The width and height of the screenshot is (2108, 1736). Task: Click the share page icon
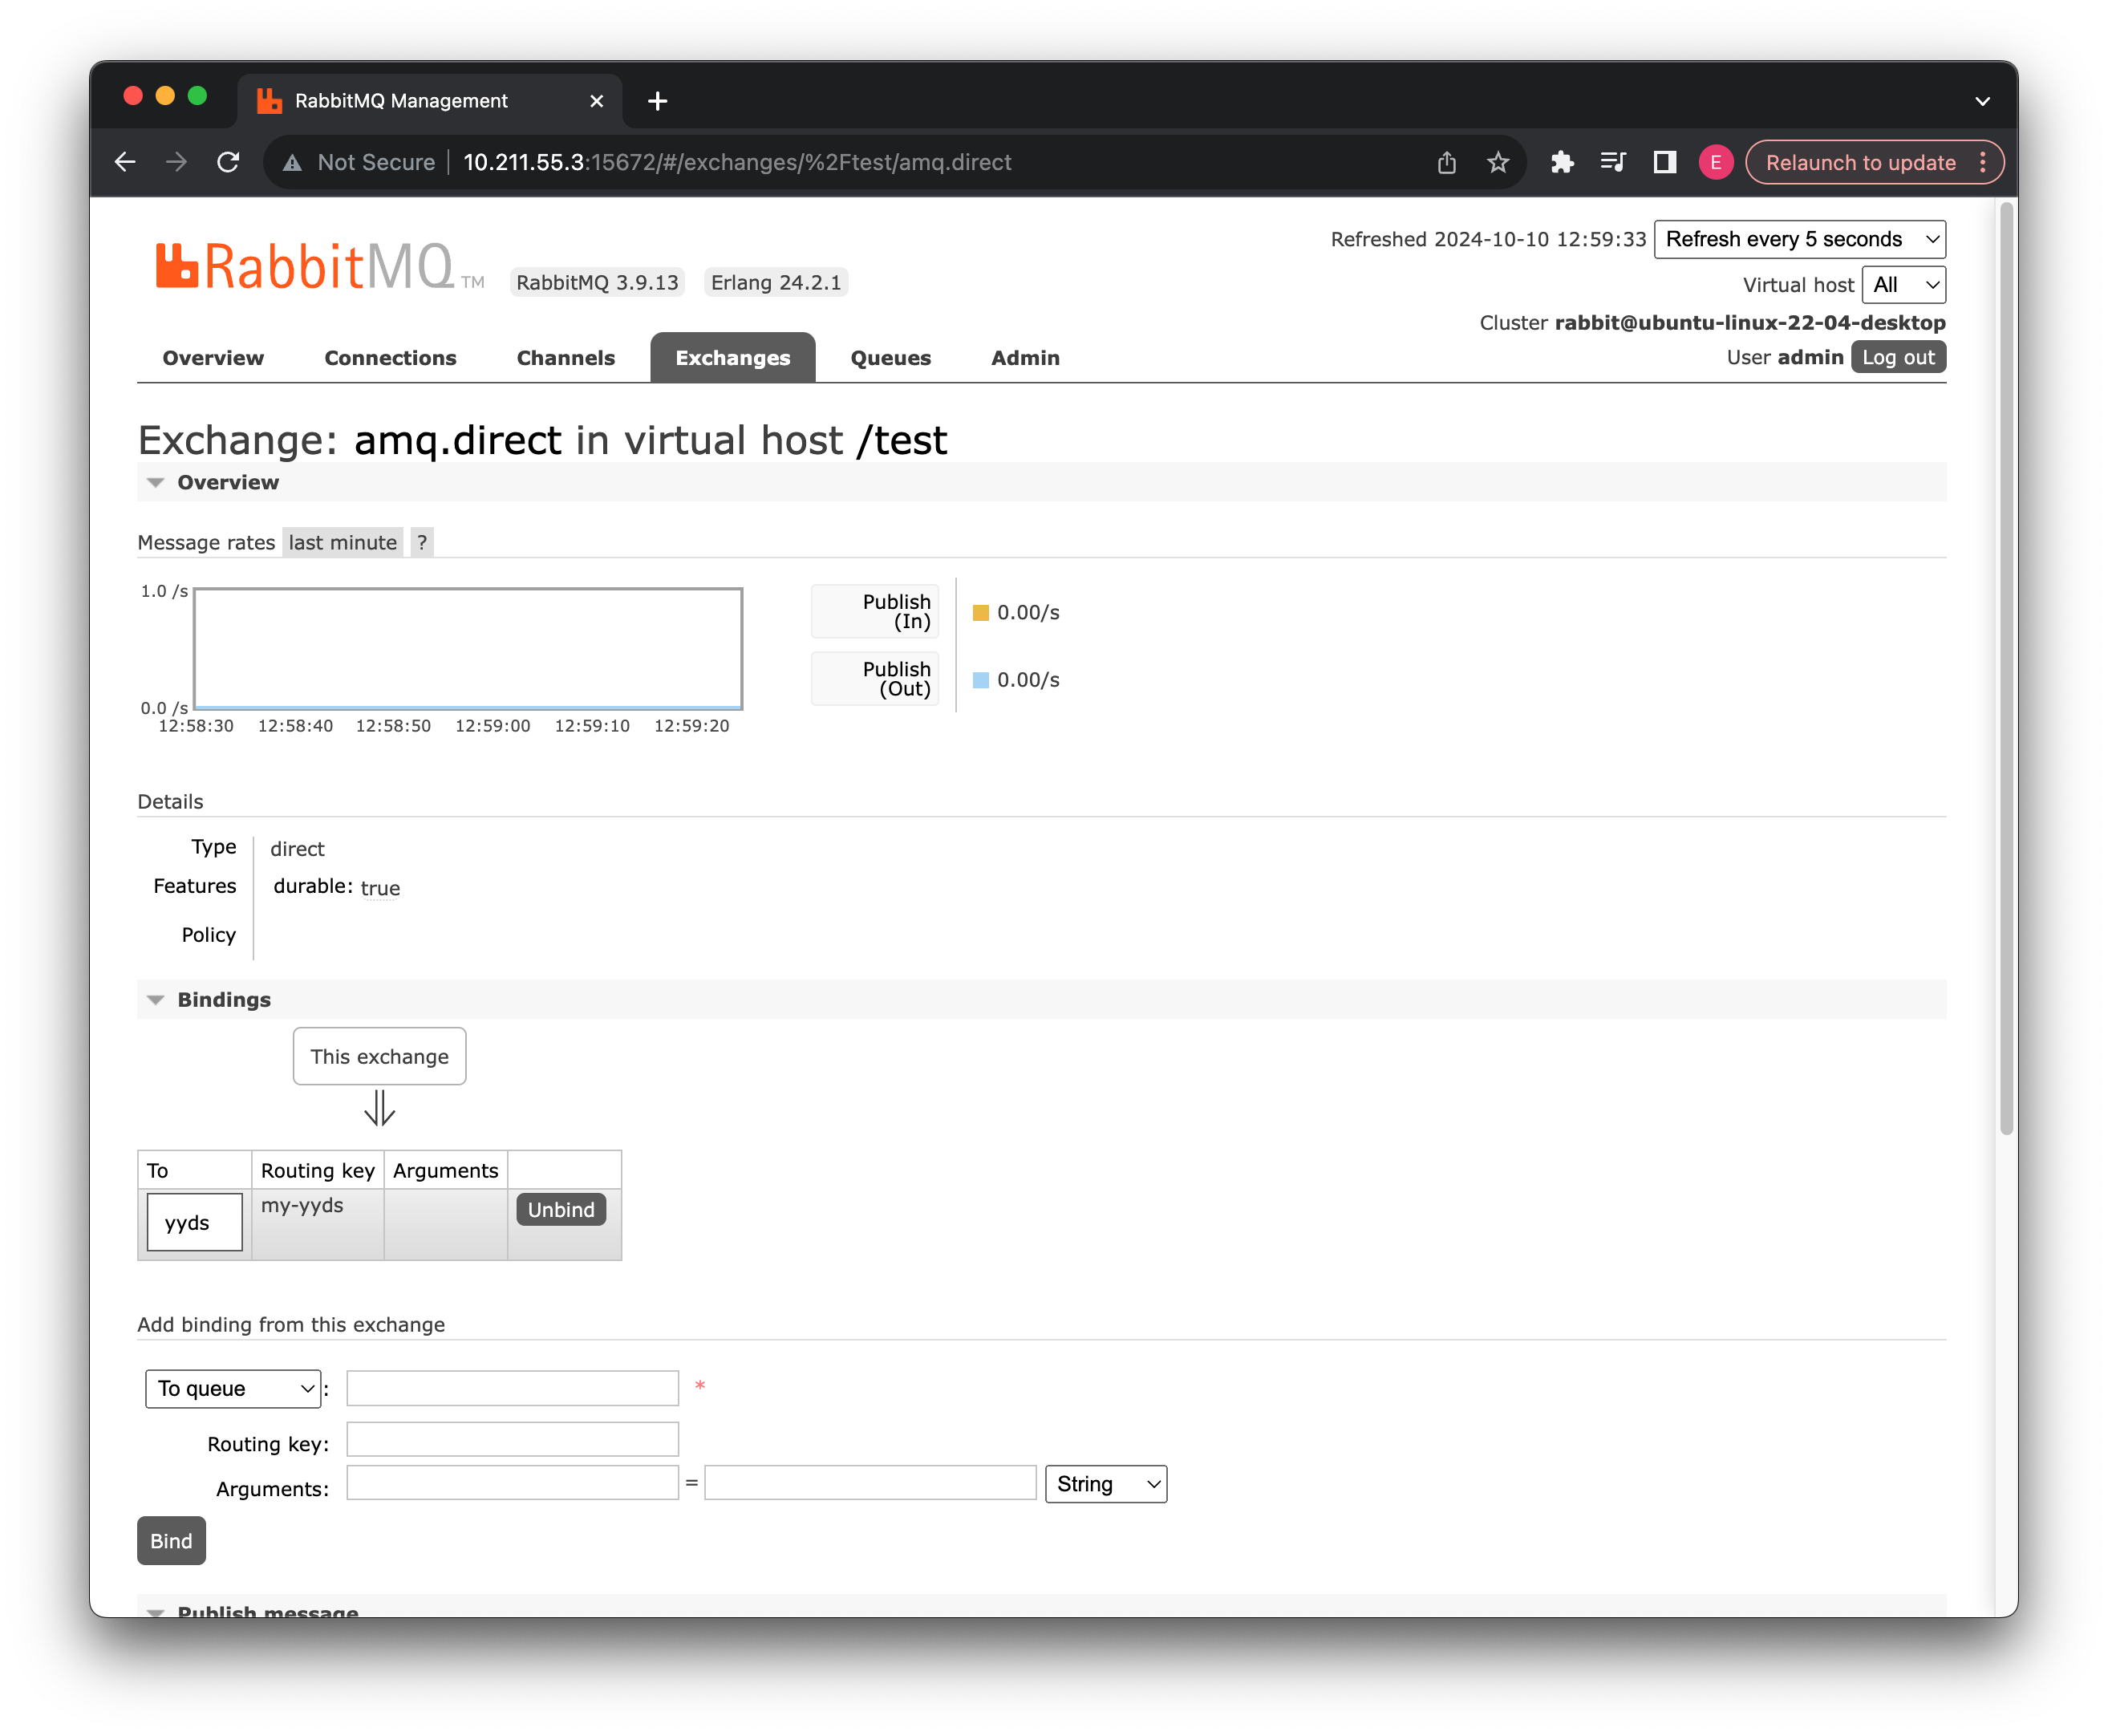pos(1446,162)
